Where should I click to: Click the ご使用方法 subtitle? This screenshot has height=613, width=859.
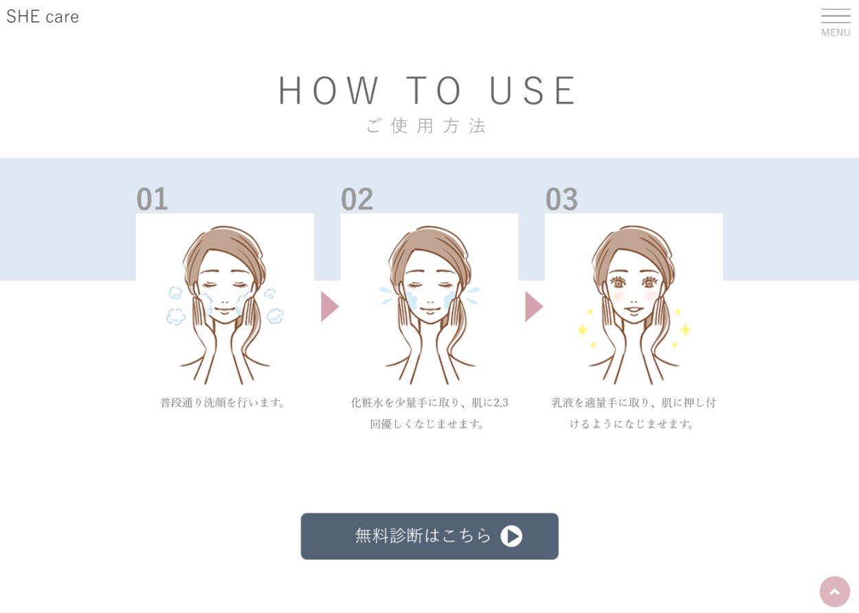click(427, 126)
